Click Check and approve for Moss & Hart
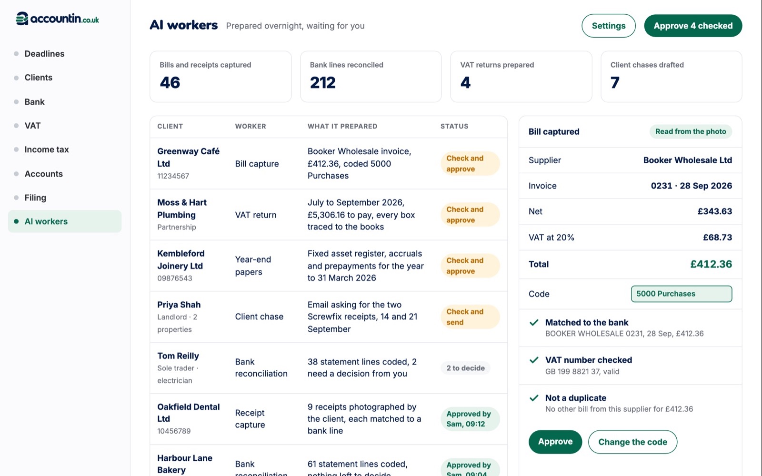Image resolution: width=762 pixels, height=476 pixels. 470,215
